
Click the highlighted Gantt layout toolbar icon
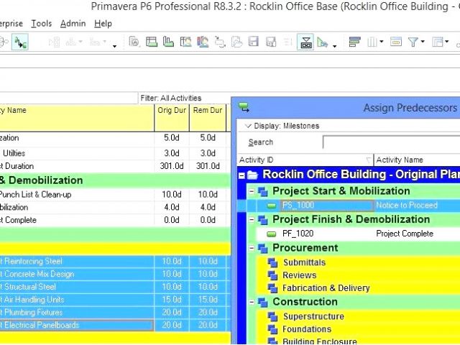click(x=305, y=42)
